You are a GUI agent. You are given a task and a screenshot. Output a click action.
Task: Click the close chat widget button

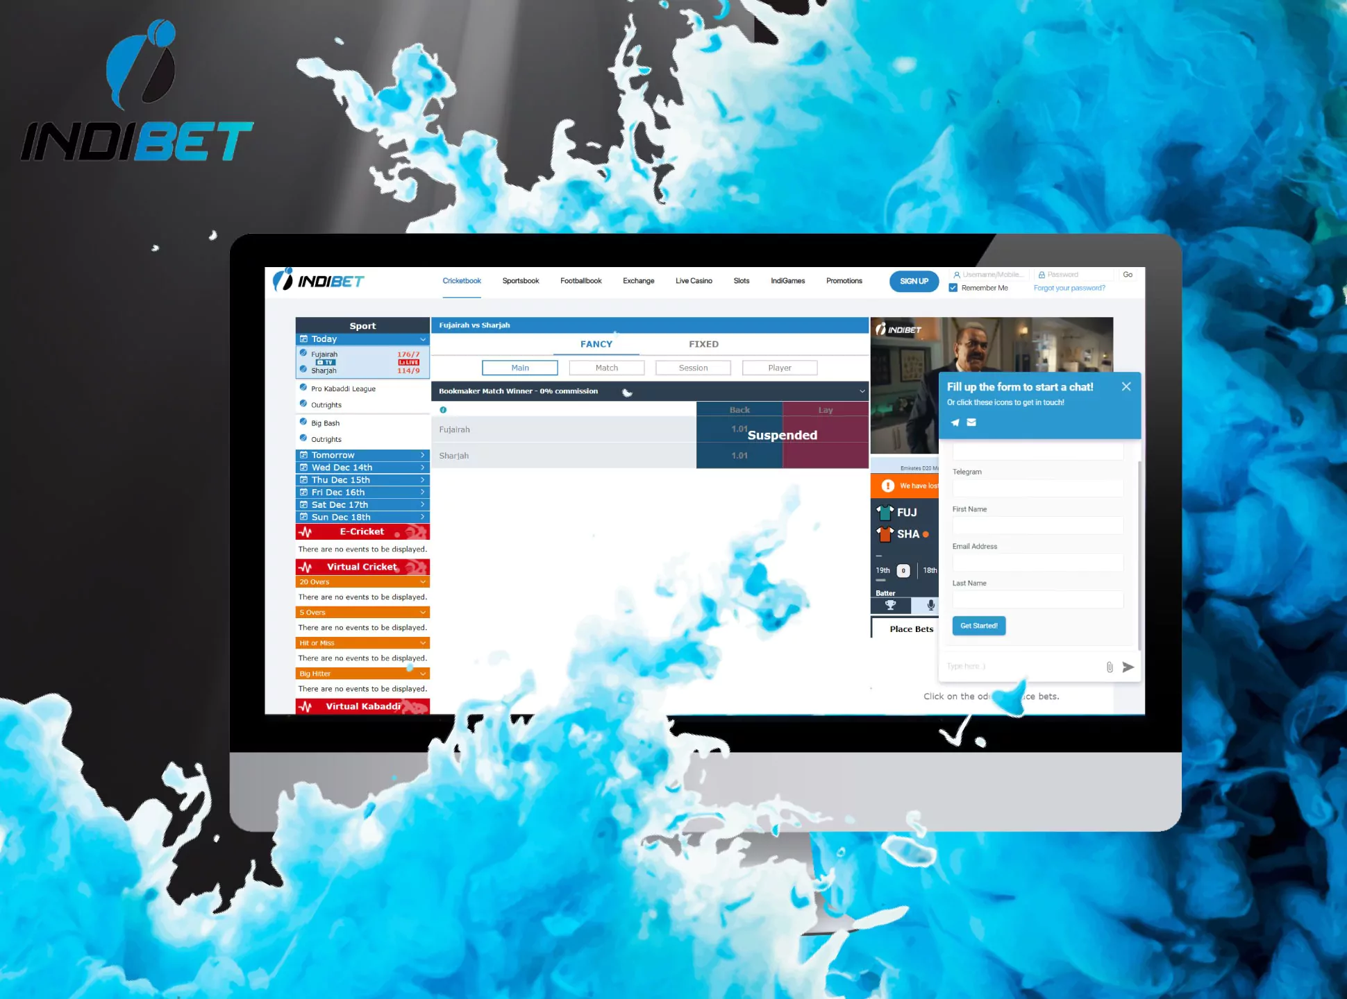pyautogui.click(x=1126, y=386)
